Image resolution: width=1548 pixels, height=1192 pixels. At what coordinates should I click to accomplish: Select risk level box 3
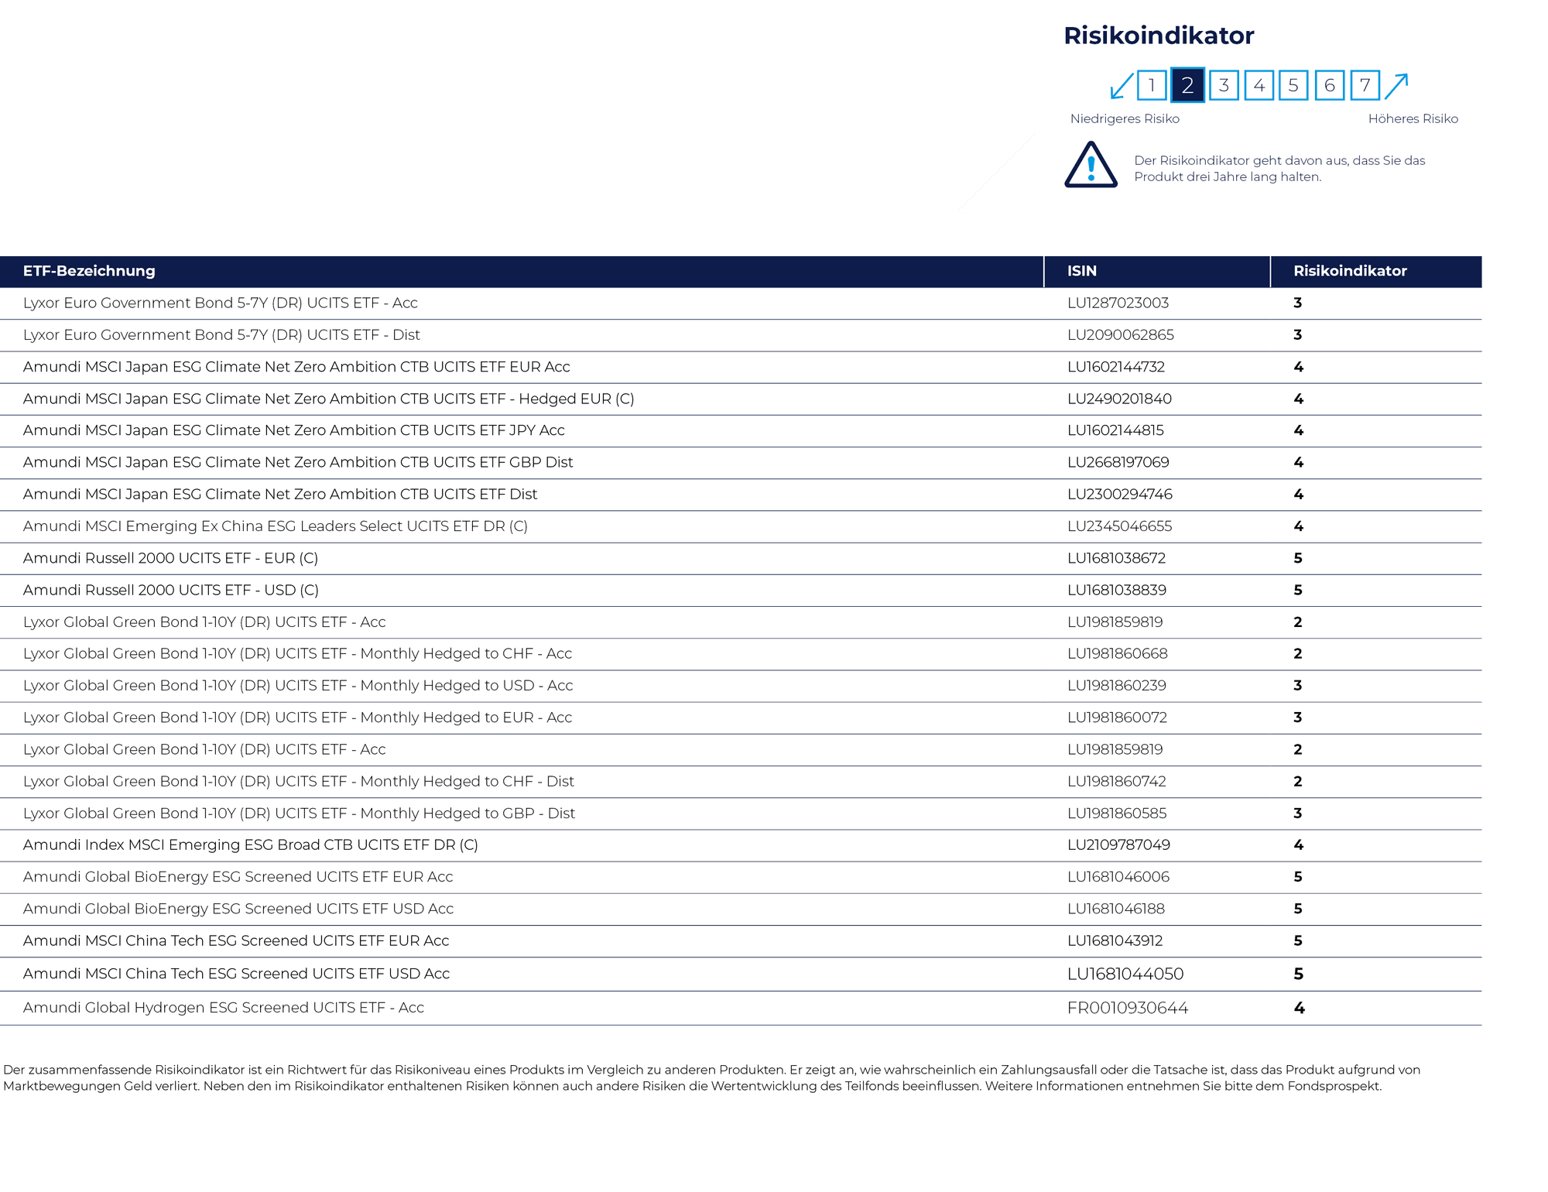point(1224,85)
